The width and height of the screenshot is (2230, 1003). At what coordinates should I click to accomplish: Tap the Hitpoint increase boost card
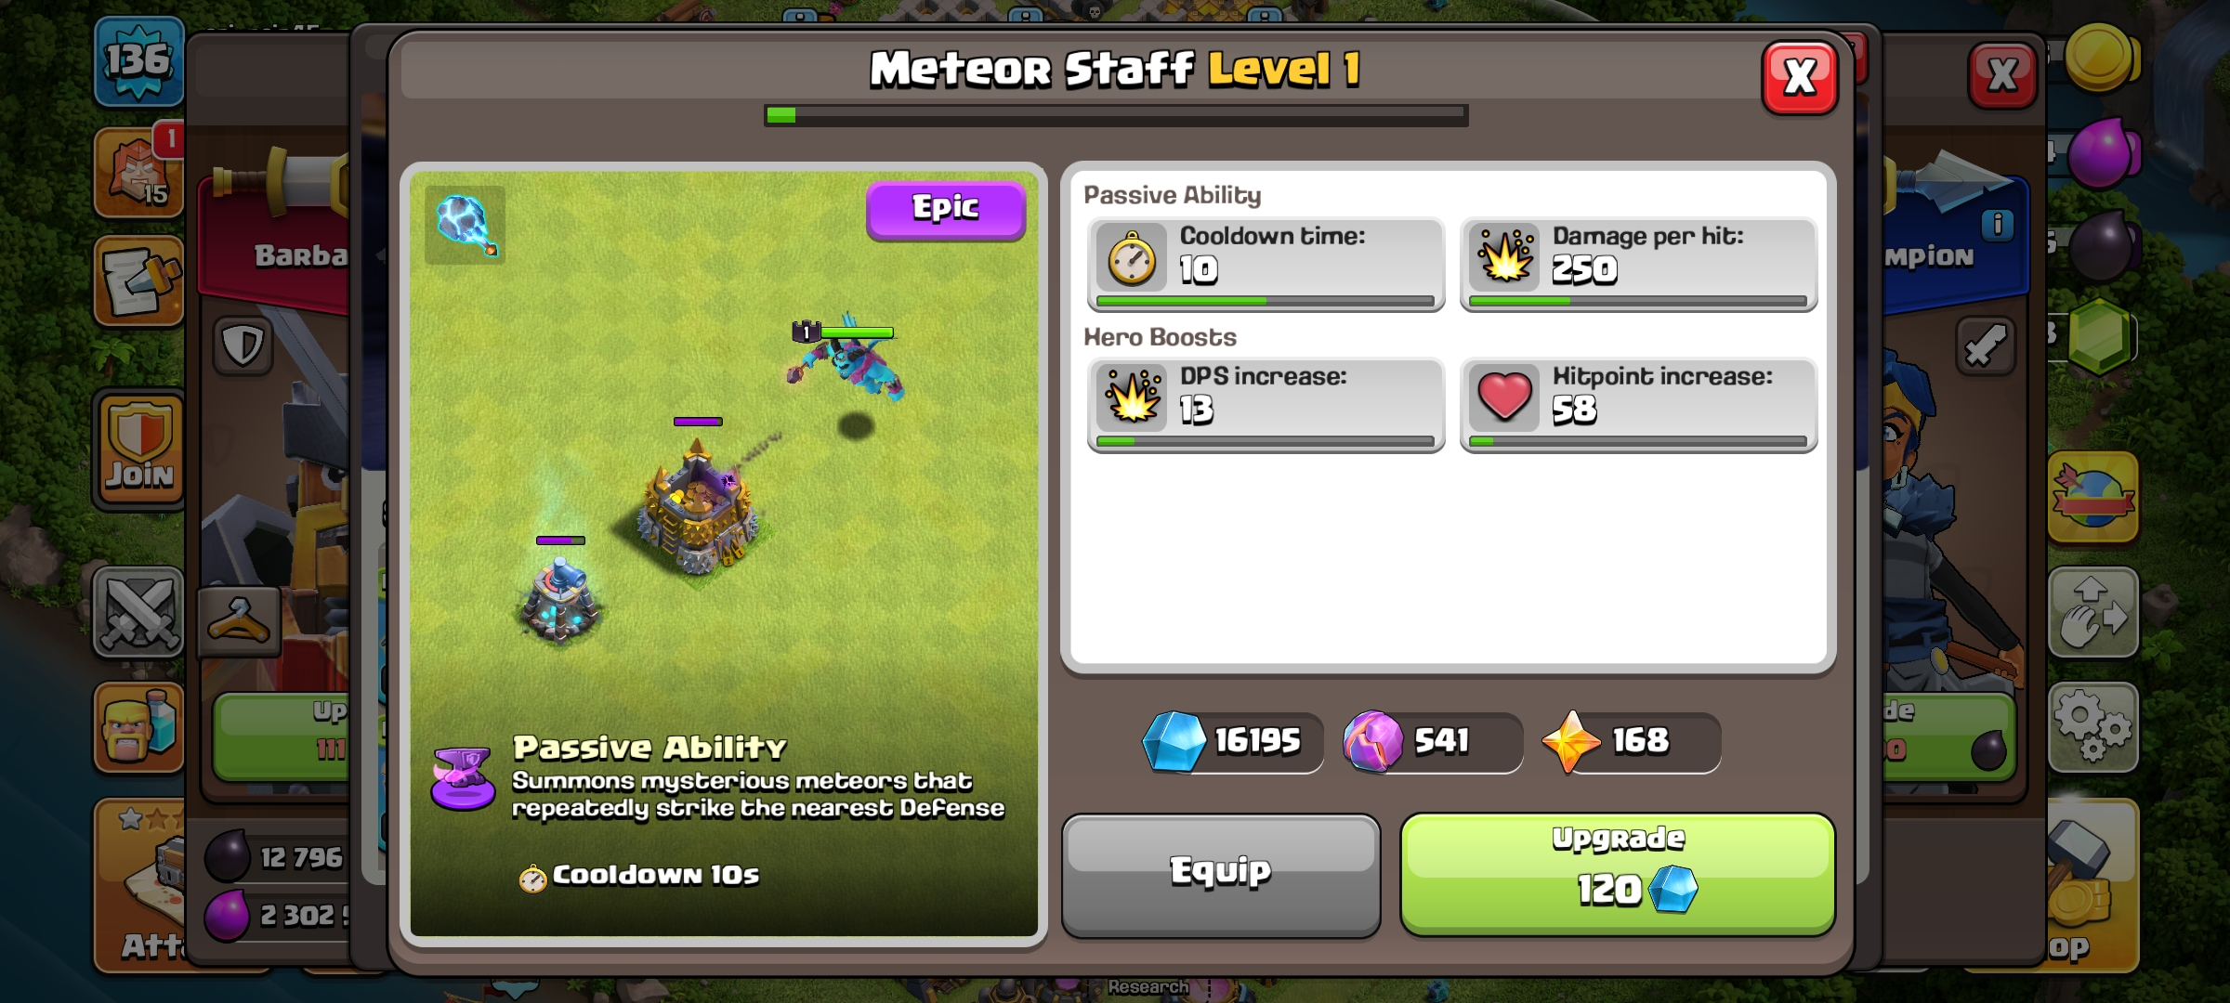click(x=1638, y=405)
